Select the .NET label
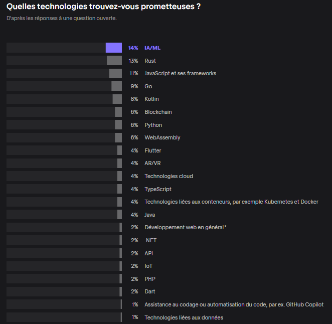Image resolution: width=332 pixels, height=324 pixels. 150,240
